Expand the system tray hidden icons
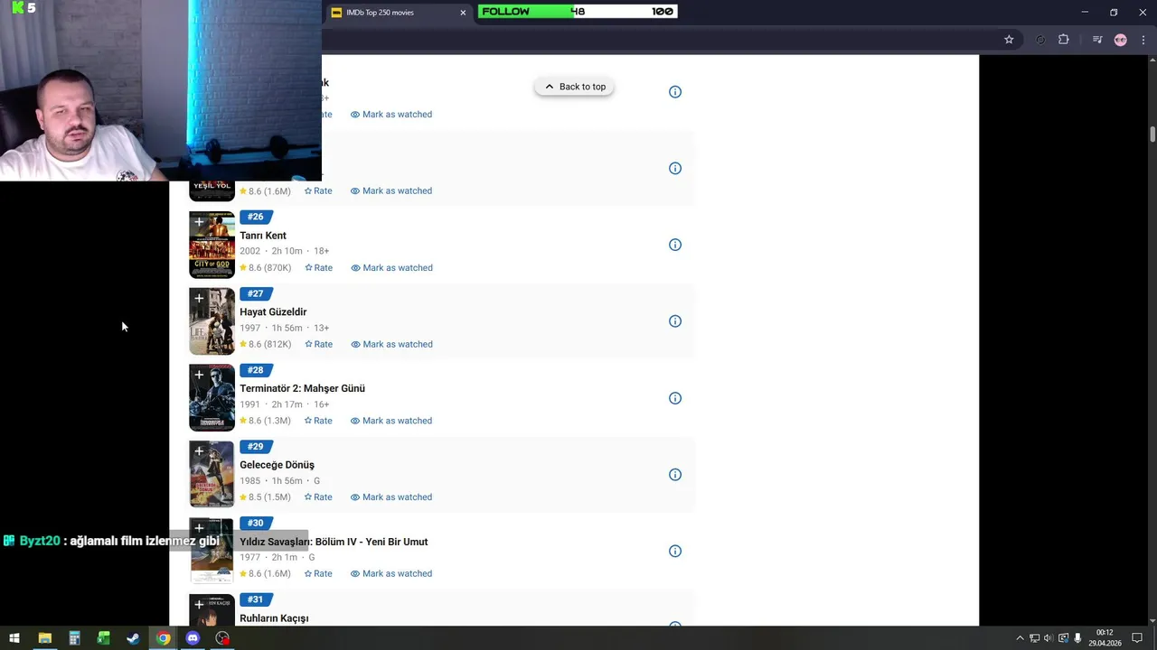This screenshot has height=650, width=1157. [x=1021, y=638]
